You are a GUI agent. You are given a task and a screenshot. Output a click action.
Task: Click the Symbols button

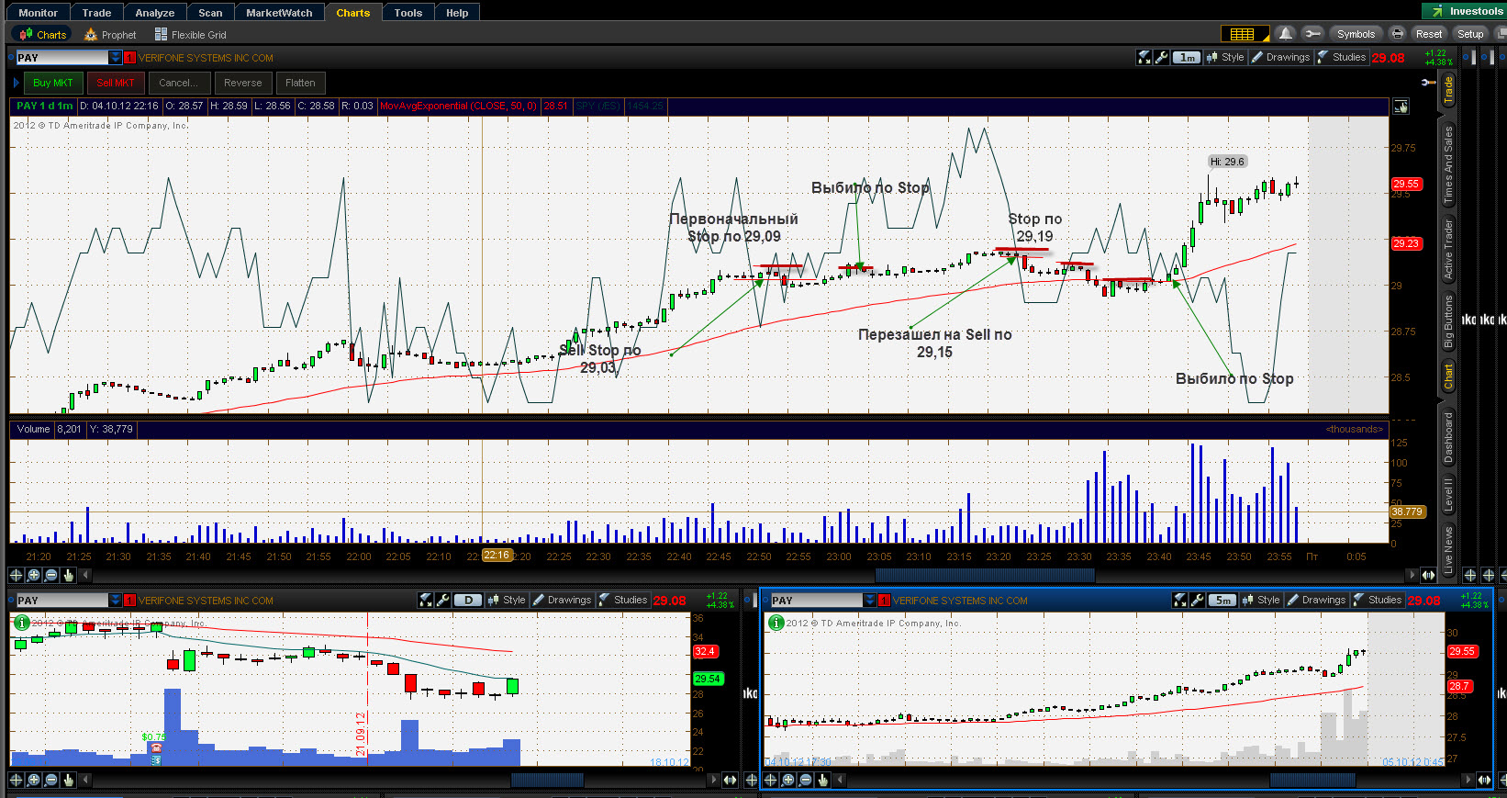tap(1356, 34)
